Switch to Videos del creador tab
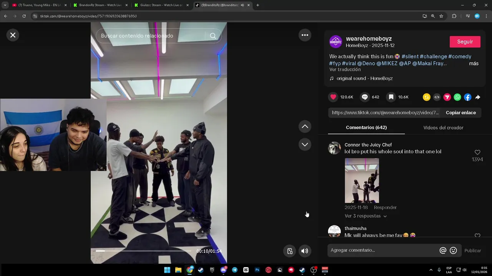 [x=443, y=128]
